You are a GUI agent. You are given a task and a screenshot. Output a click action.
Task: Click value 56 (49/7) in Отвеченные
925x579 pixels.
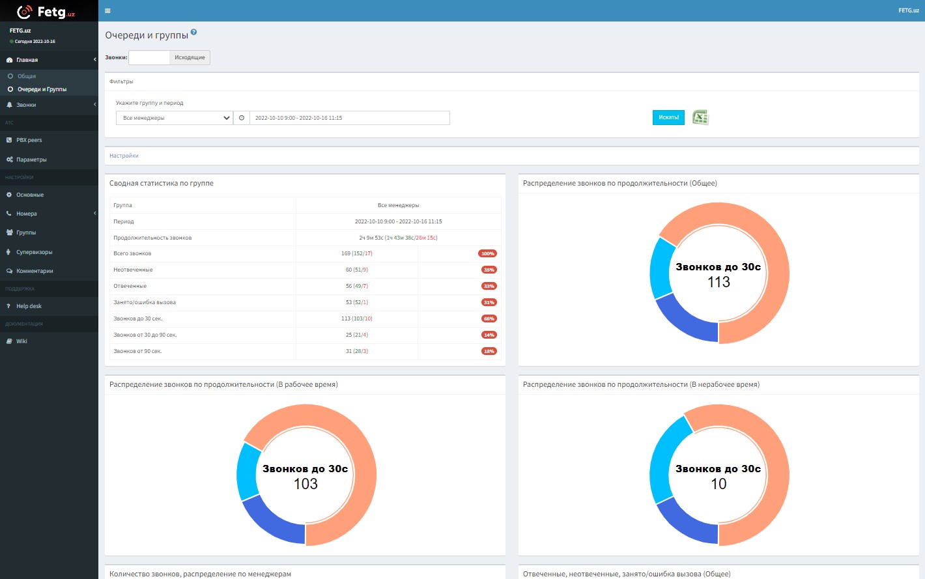357,286
